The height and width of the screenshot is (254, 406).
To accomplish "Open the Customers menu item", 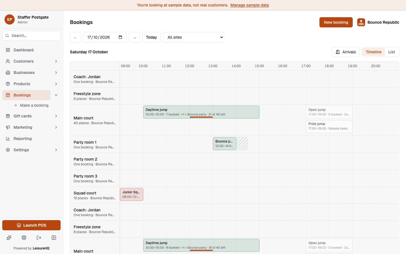I will pyautogui.click(x=27, y=61).
